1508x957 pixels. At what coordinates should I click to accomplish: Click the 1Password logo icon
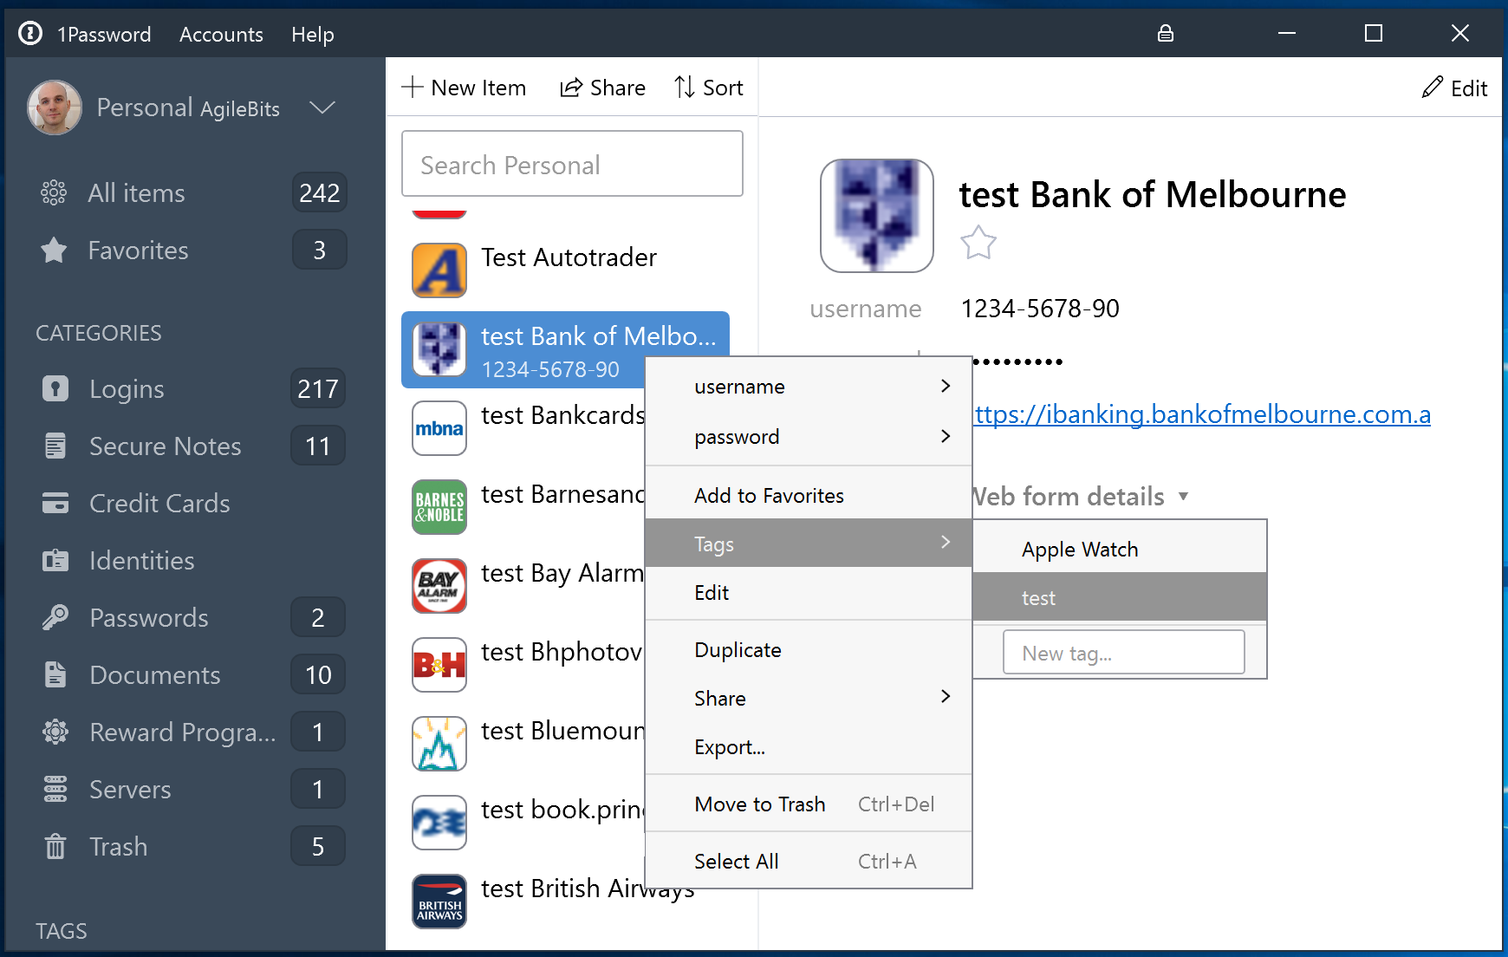coord(30,34)
